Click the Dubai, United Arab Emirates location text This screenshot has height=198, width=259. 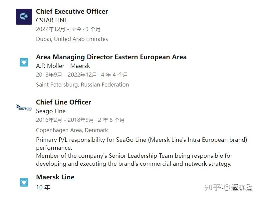[x=72, y=39]
